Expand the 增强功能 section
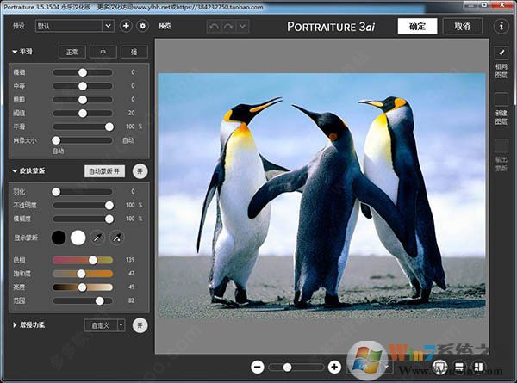The width and height of the screenshot is (517, 383). [14, 324]
